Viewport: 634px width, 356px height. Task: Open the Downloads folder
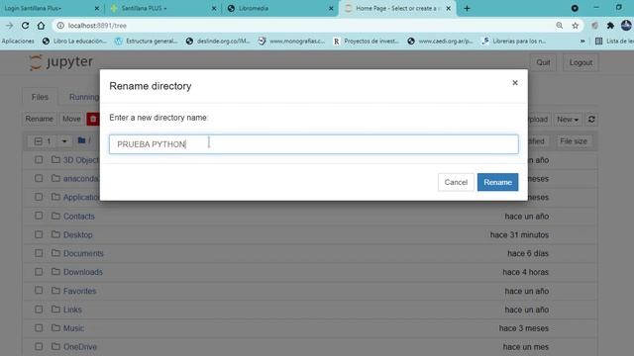(83, 272)
